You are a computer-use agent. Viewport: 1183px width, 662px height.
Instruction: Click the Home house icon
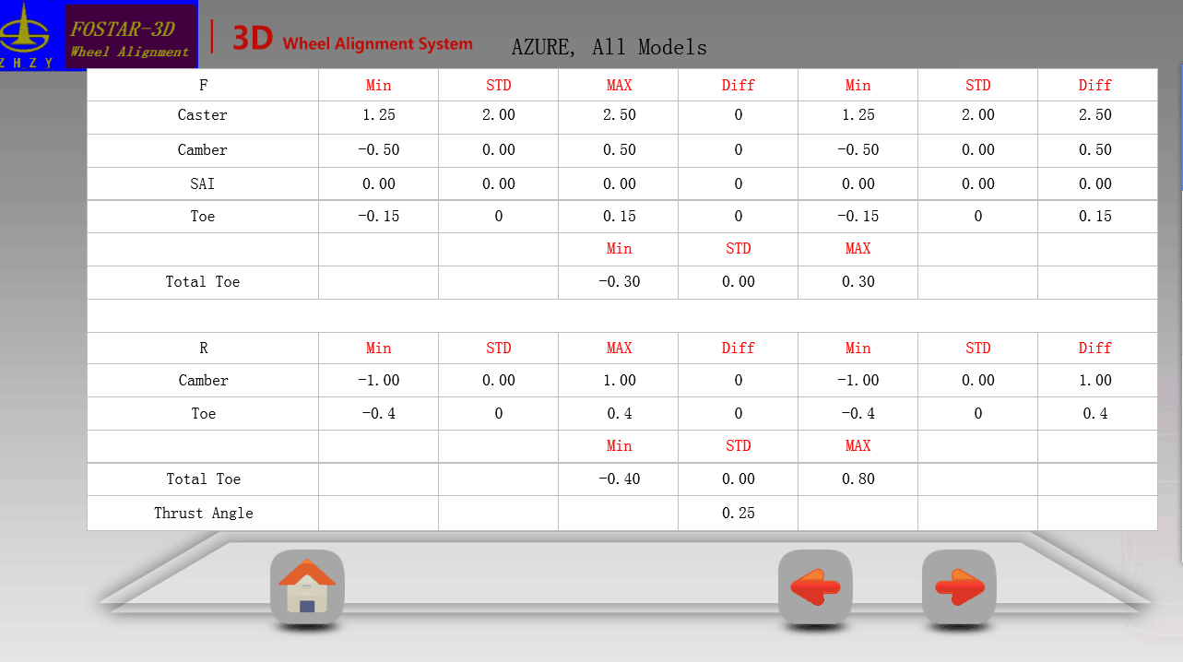pos(307,586)
